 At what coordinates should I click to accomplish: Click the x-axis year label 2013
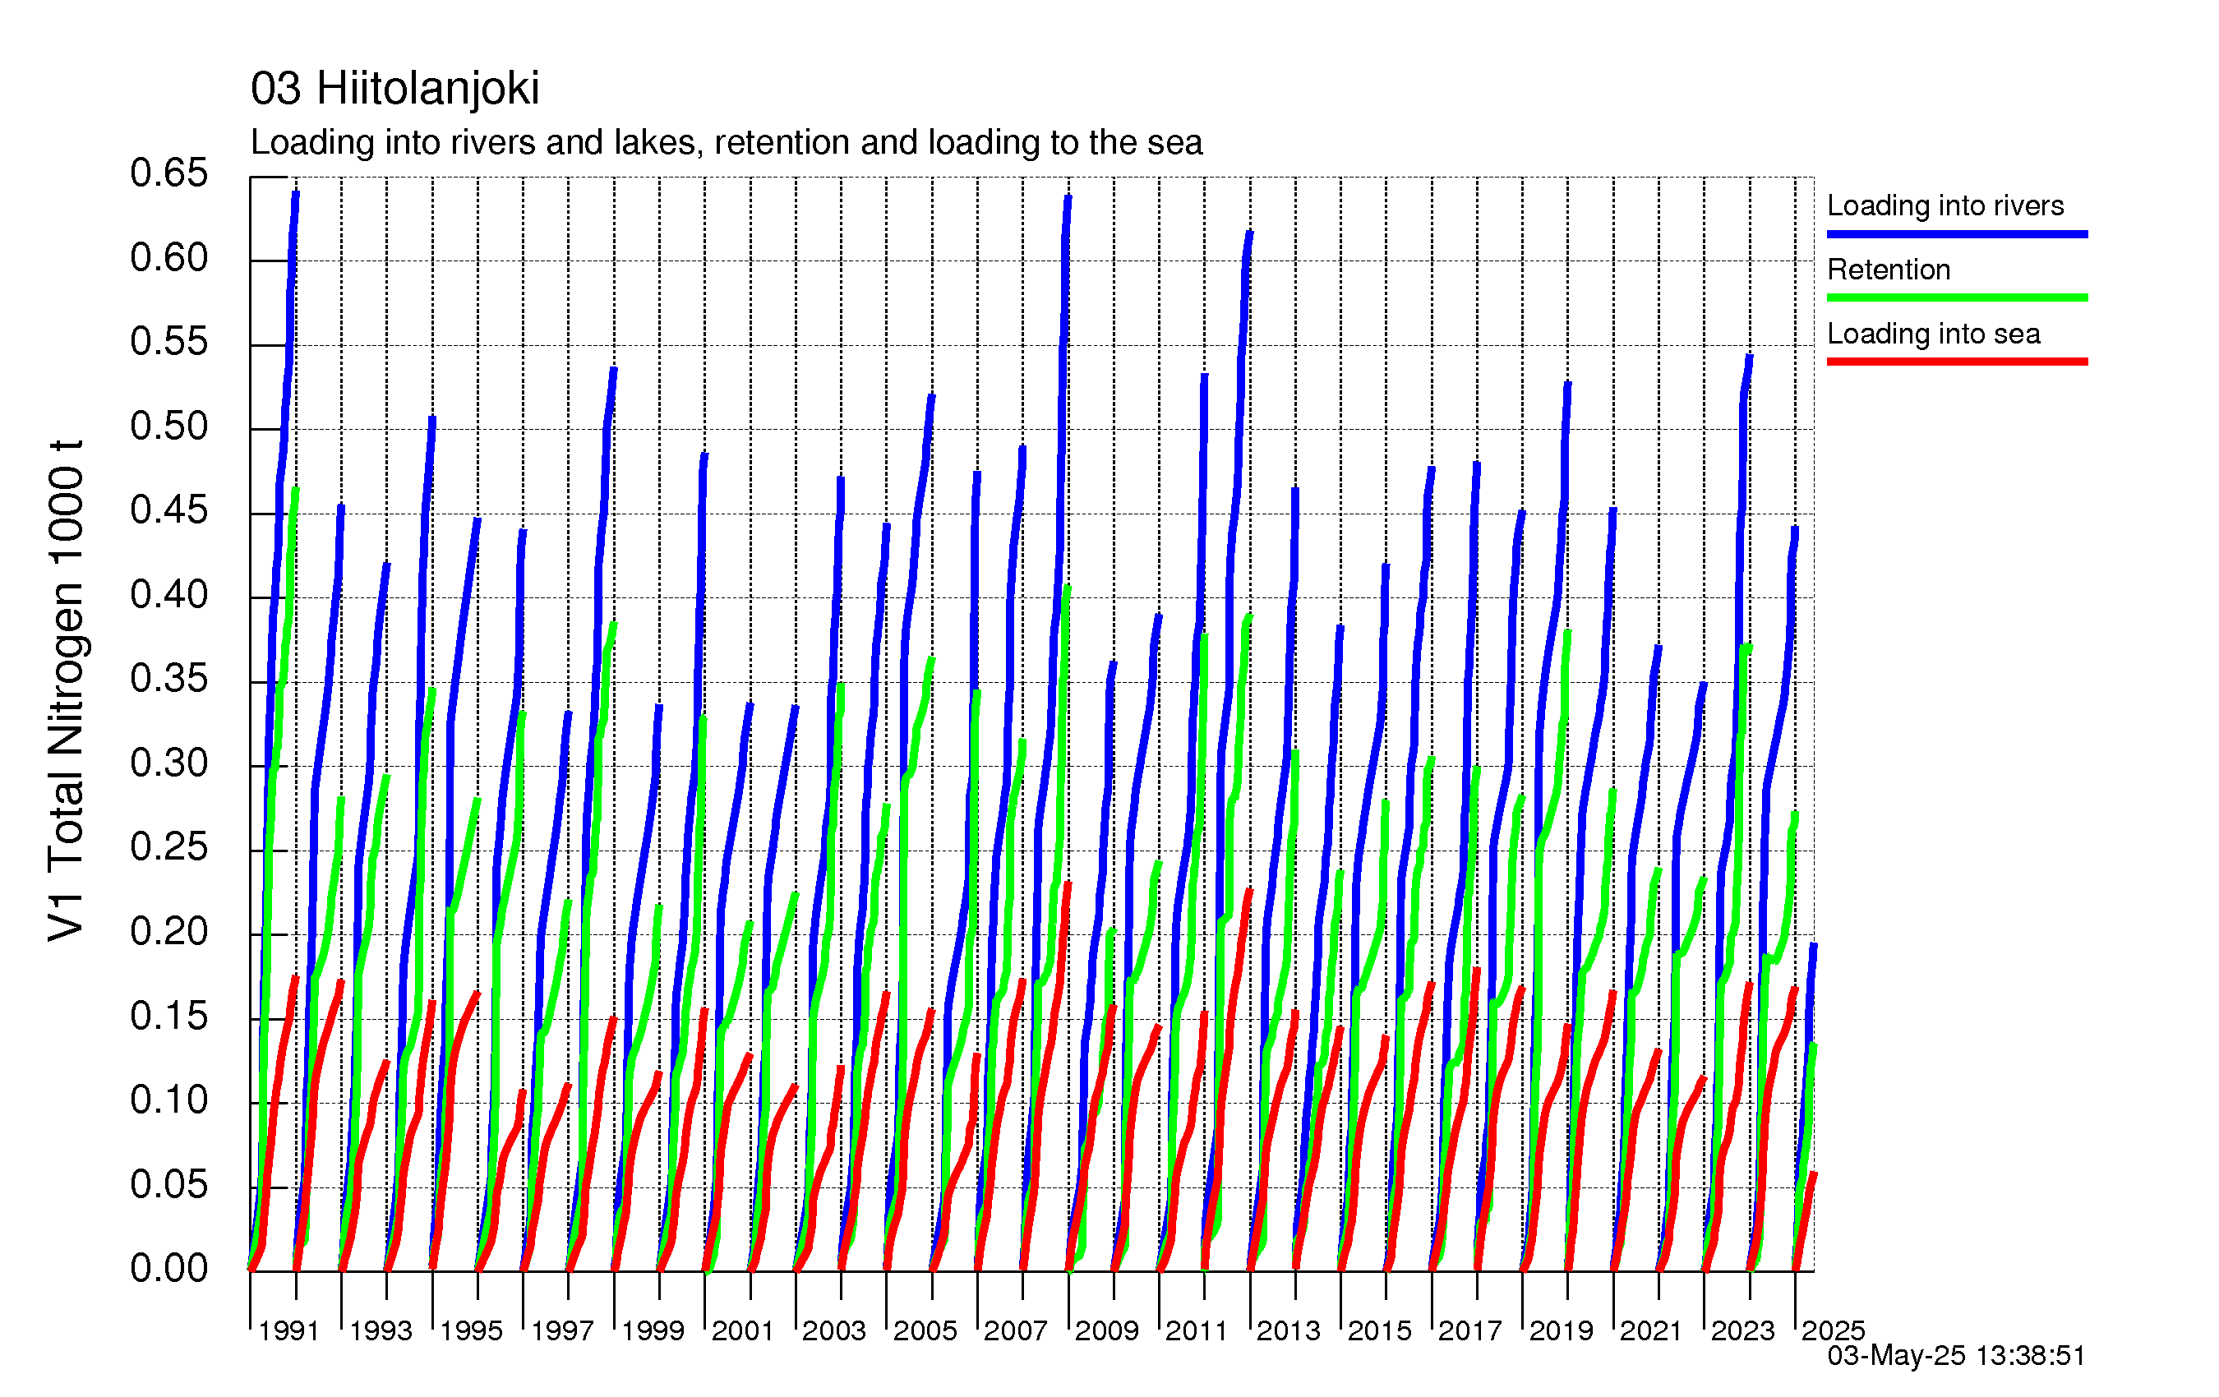tap(1289, 1330)
